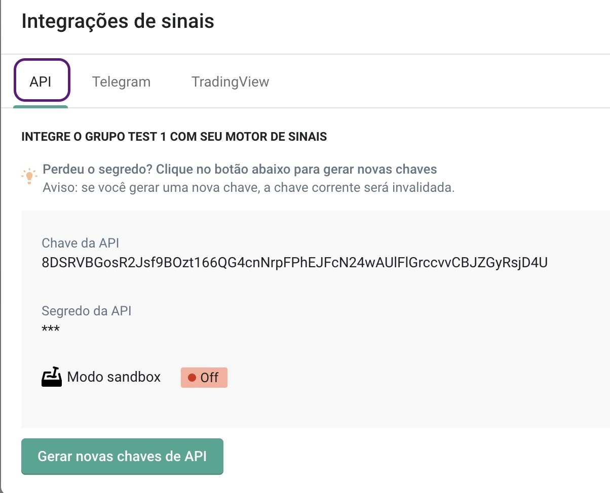Viewport: 610px width, 493px height.
Task: Click the 'Modo sandbox' label text
Action: click(114, 377)
